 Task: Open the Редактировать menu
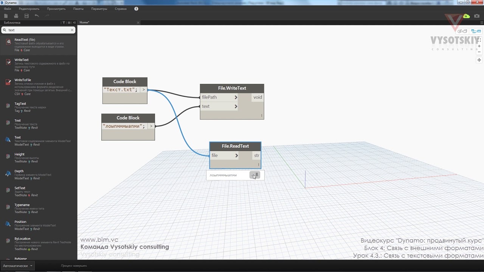coord(29,9)
